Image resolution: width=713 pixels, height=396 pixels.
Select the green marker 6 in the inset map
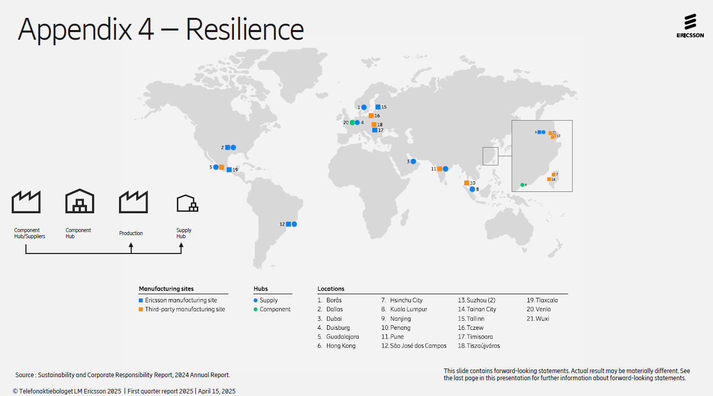click(x=522, y=185)
